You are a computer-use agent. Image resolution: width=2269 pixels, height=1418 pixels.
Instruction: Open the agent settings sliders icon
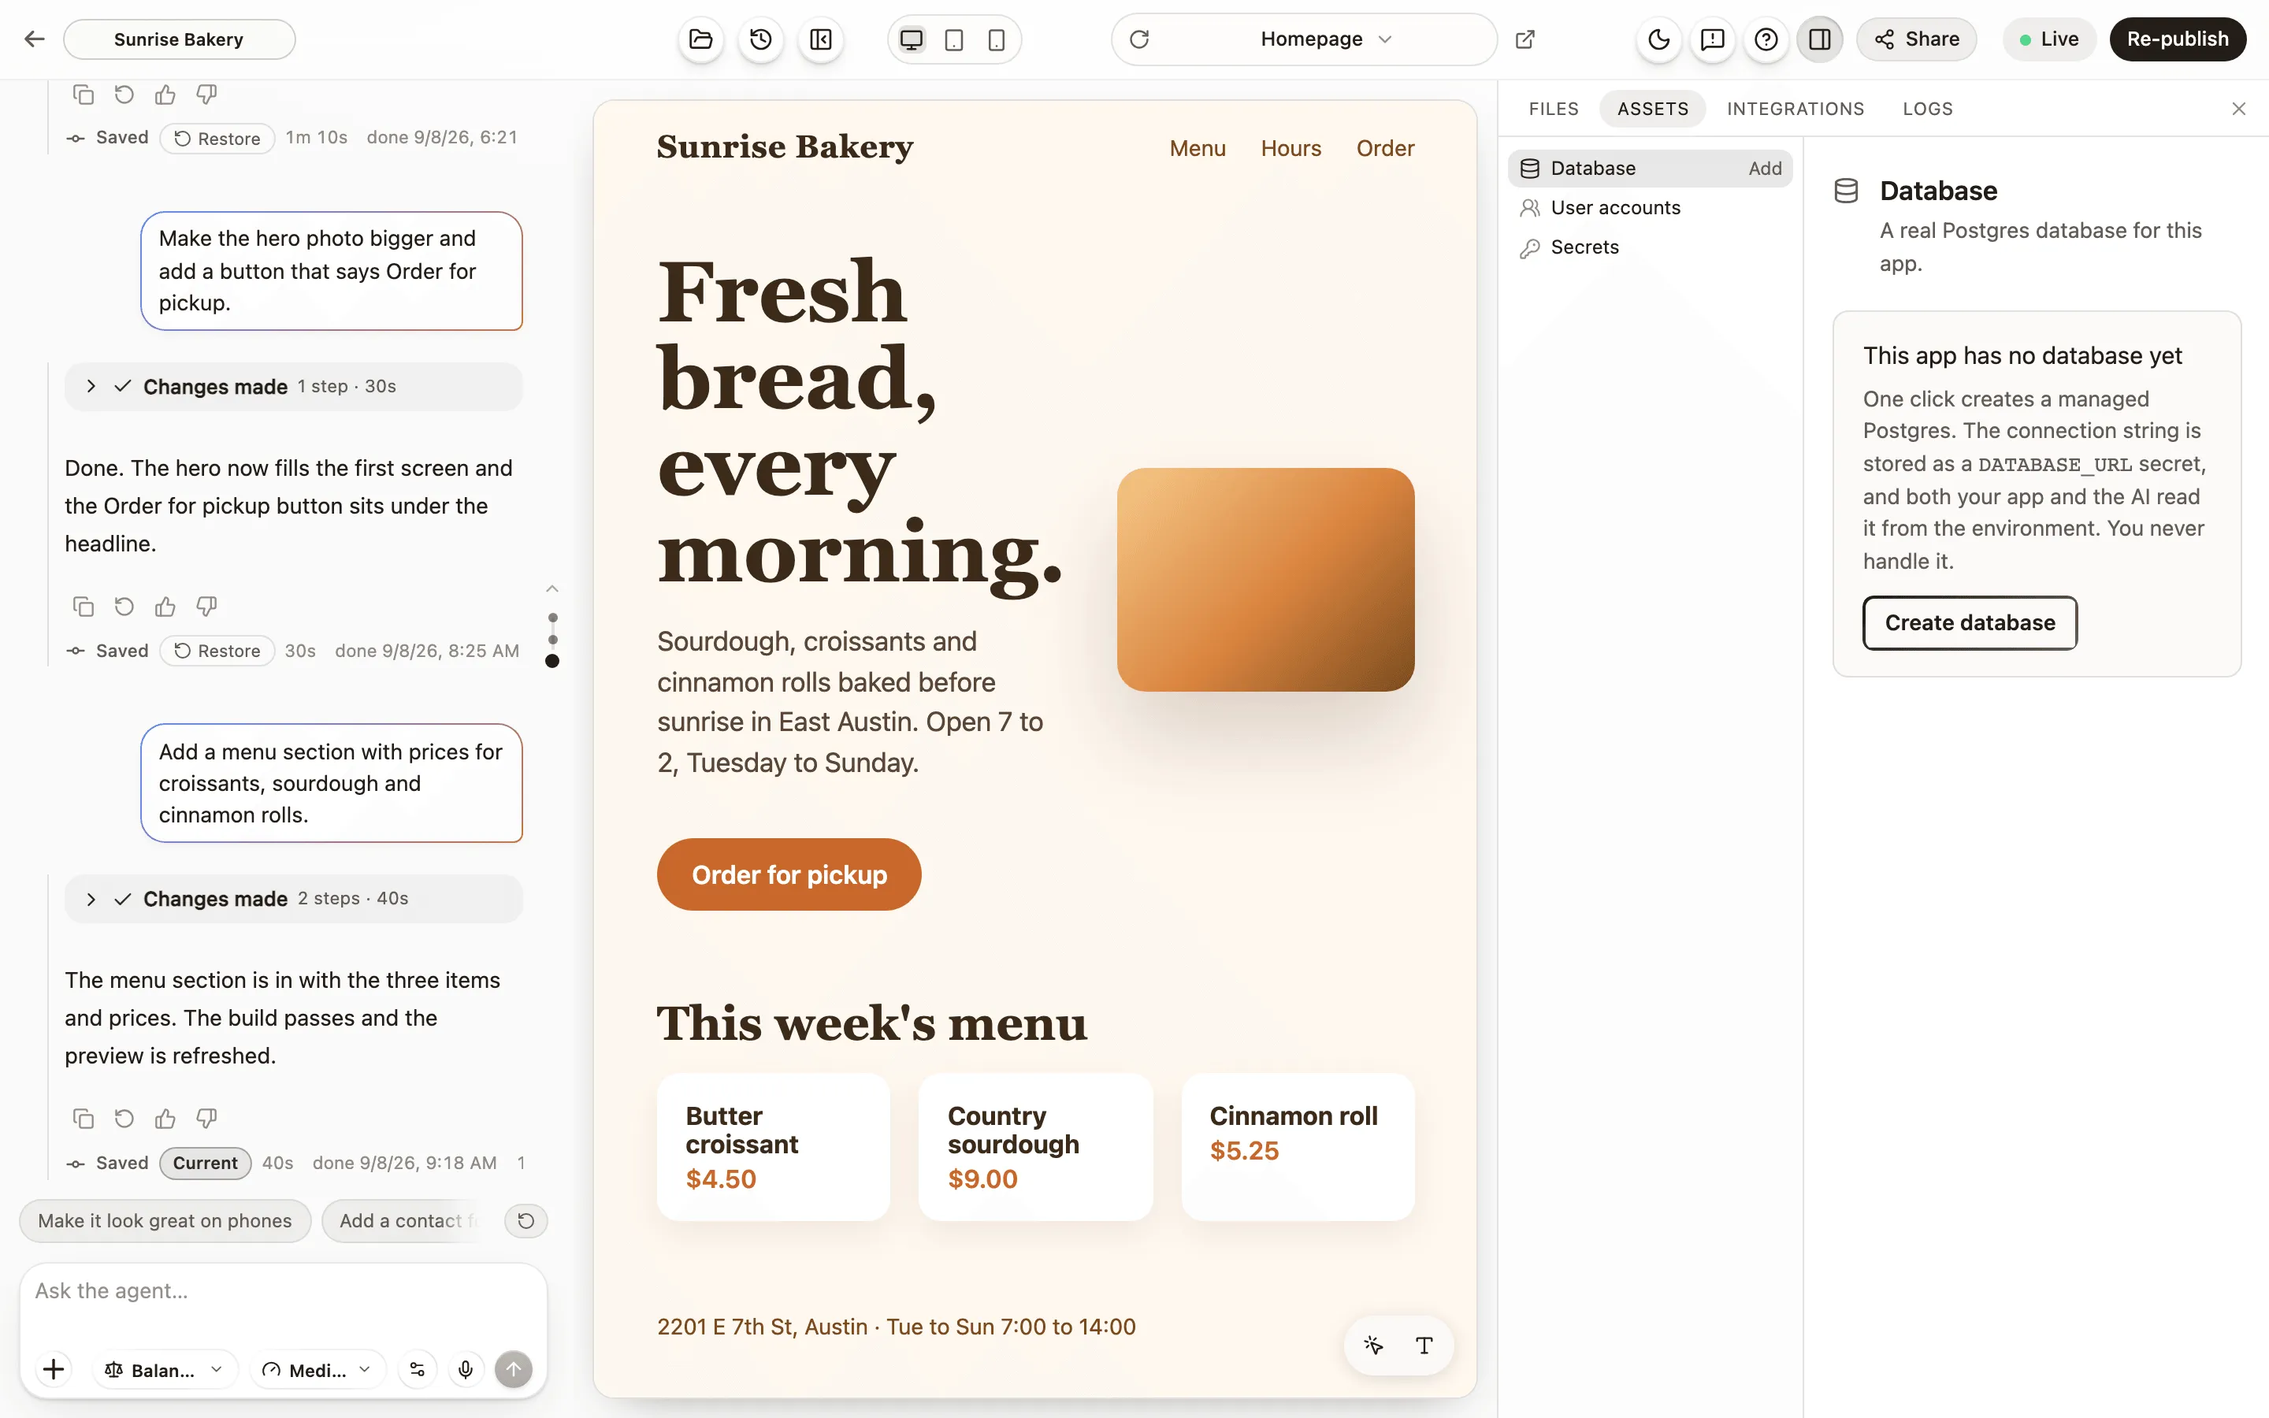click(x=418, y=1370)
